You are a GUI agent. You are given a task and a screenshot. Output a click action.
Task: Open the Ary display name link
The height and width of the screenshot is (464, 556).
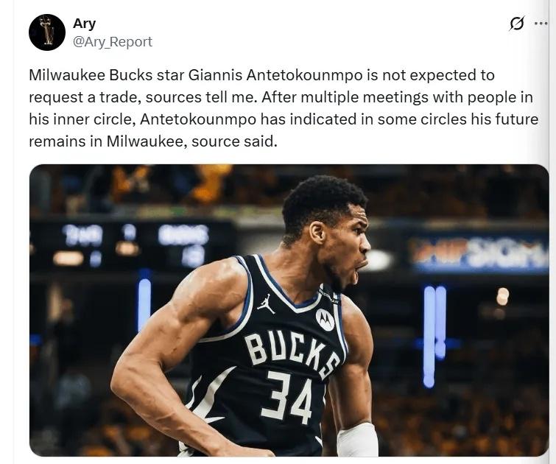85,24
